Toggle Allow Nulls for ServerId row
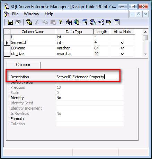152x159 pixels. pos(123,42)
